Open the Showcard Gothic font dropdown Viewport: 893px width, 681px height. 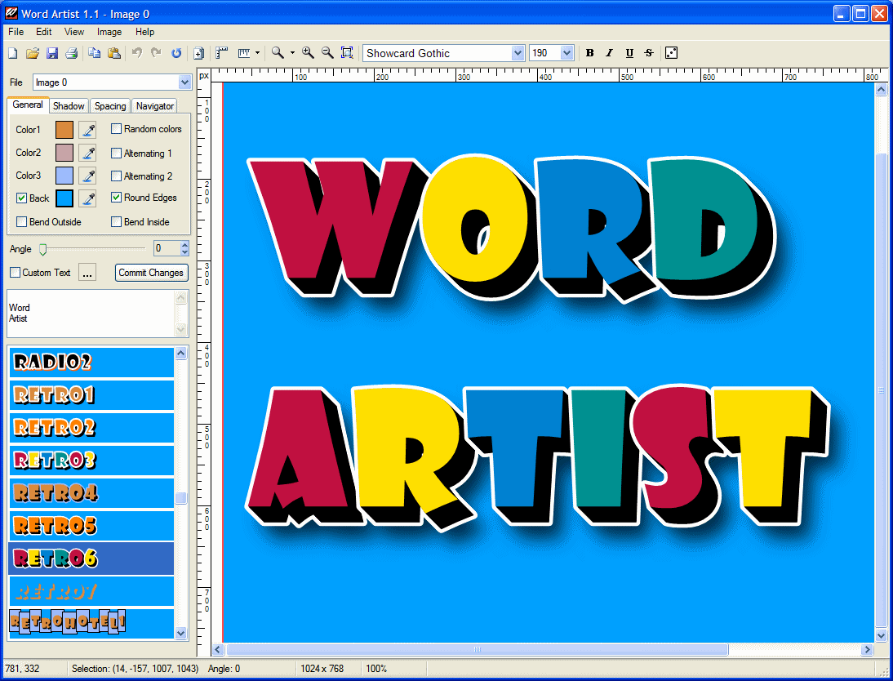click(518, 53)
